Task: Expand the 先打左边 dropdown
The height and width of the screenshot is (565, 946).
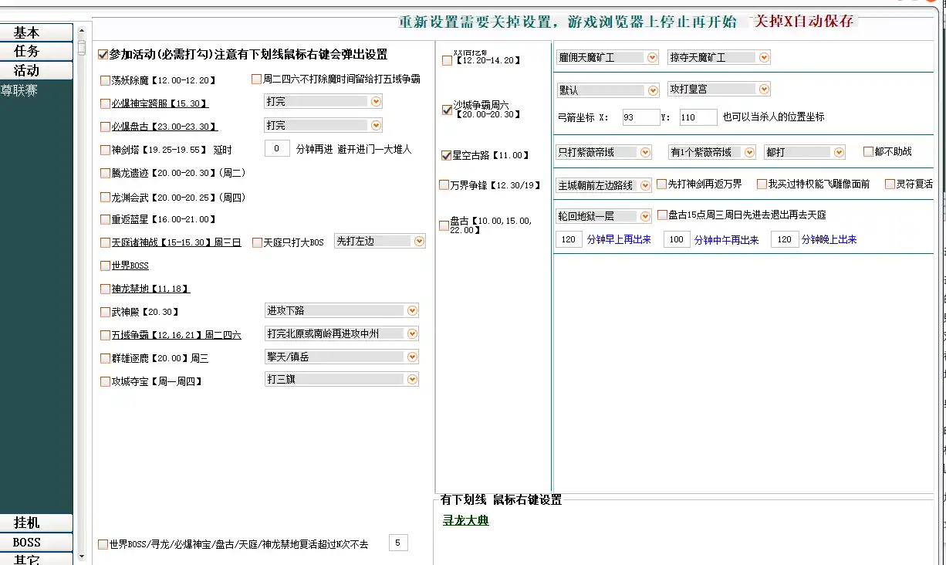Action: [380, 241]
